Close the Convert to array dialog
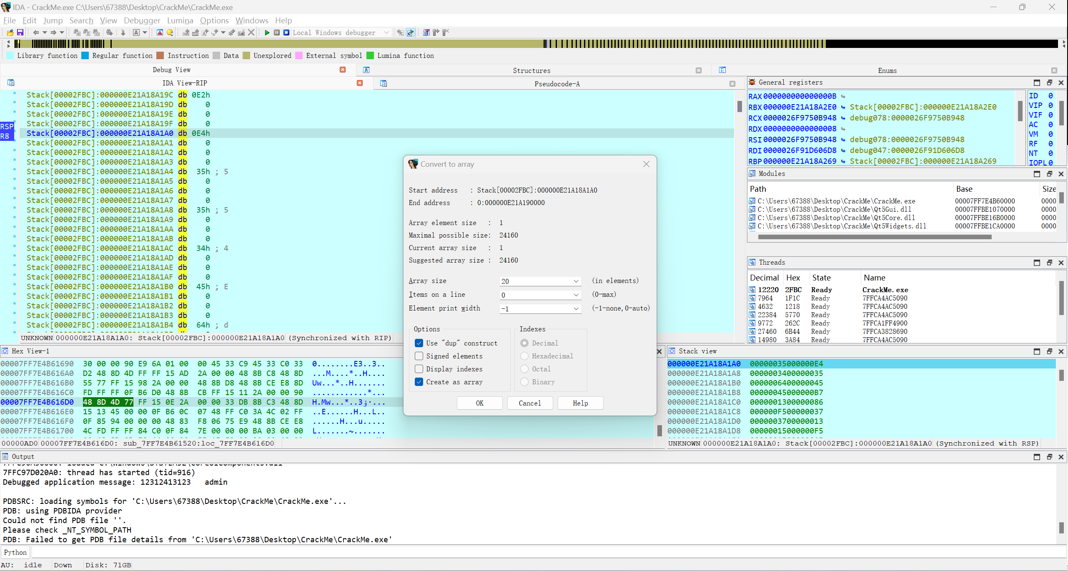The width and height of the screenshot is (1068, 571). [x=646, y=164]
